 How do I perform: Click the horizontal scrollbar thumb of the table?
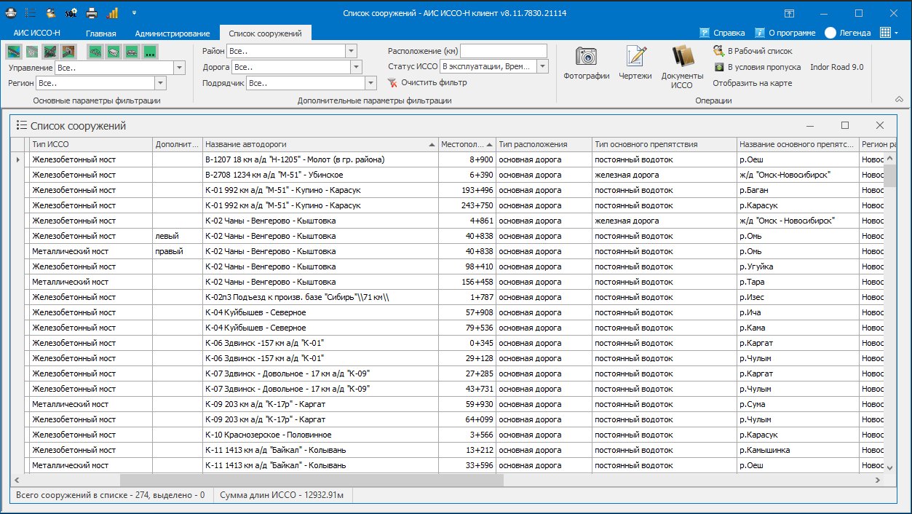[x=312, y=481]
